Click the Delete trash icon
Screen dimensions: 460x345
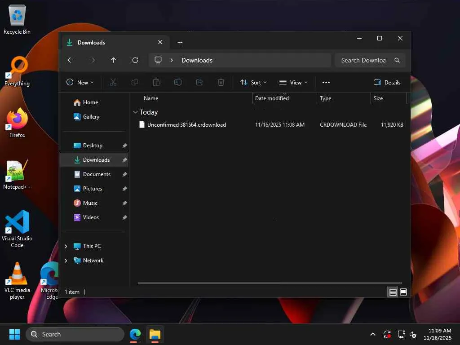221,83
